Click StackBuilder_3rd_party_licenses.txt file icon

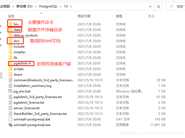tap(10, 113)
